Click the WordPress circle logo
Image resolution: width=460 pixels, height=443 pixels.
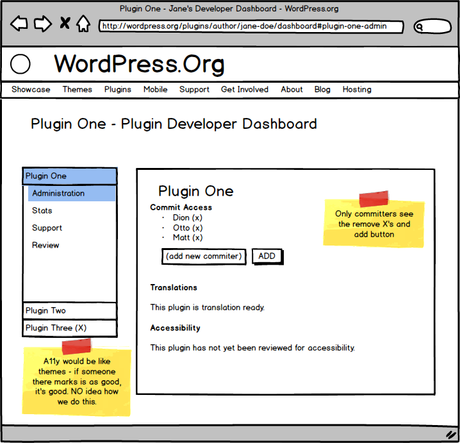pos(21,64)
